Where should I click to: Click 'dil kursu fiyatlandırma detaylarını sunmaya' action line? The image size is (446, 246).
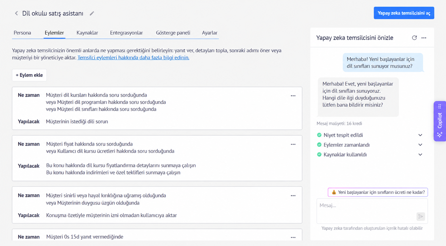(x=121, y=165)
